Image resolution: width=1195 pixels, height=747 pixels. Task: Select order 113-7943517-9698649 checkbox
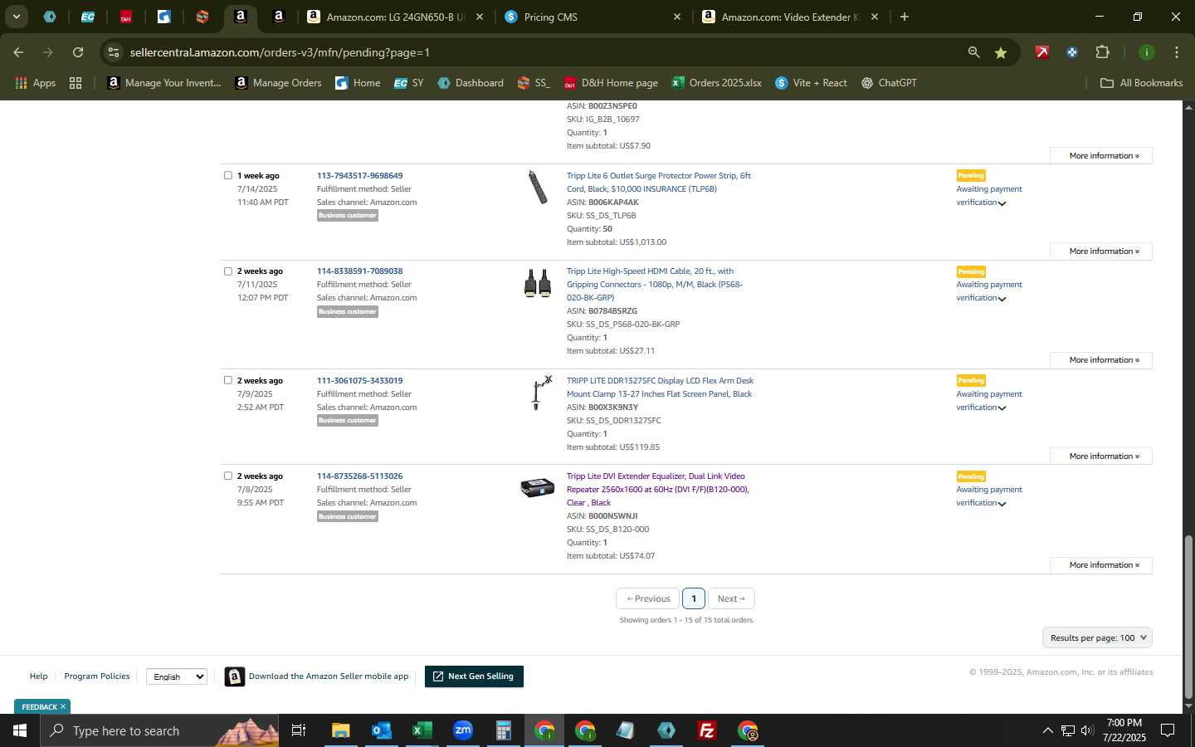[228, 175]
